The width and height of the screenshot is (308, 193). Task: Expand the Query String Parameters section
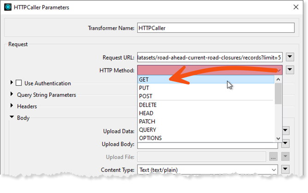[12, 95]
